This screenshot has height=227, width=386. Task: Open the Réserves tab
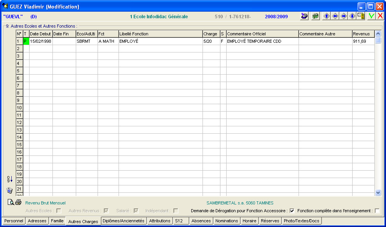270,221
